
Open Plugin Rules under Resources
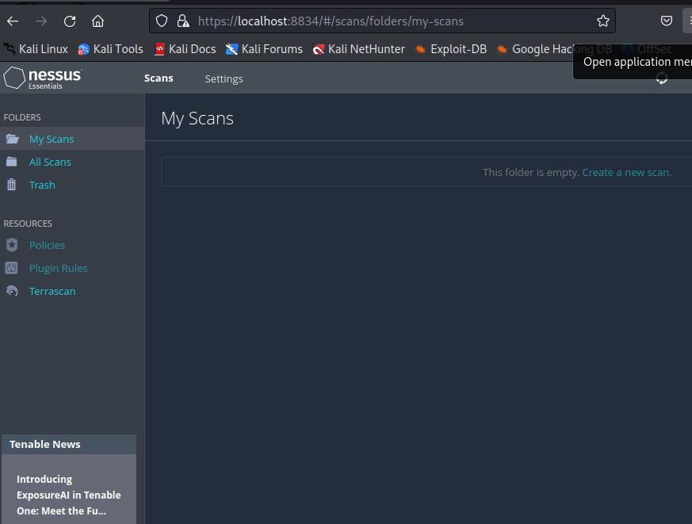click(58, 269)
